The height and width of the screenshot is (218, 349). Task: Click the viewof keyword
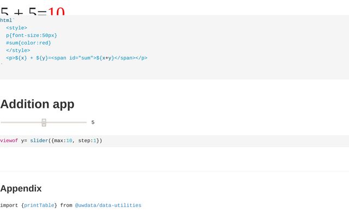[x=9, y=141]
